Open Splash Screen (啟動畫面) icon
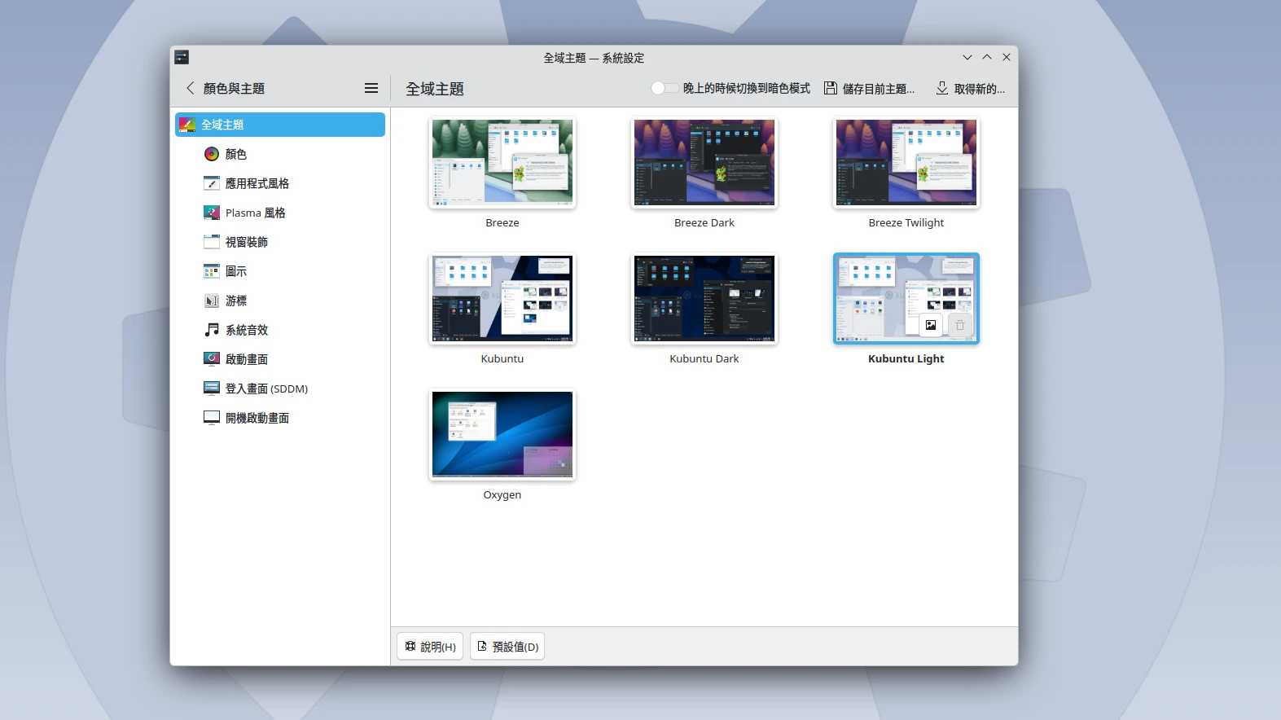The image size is (1281, 720). 212,359
